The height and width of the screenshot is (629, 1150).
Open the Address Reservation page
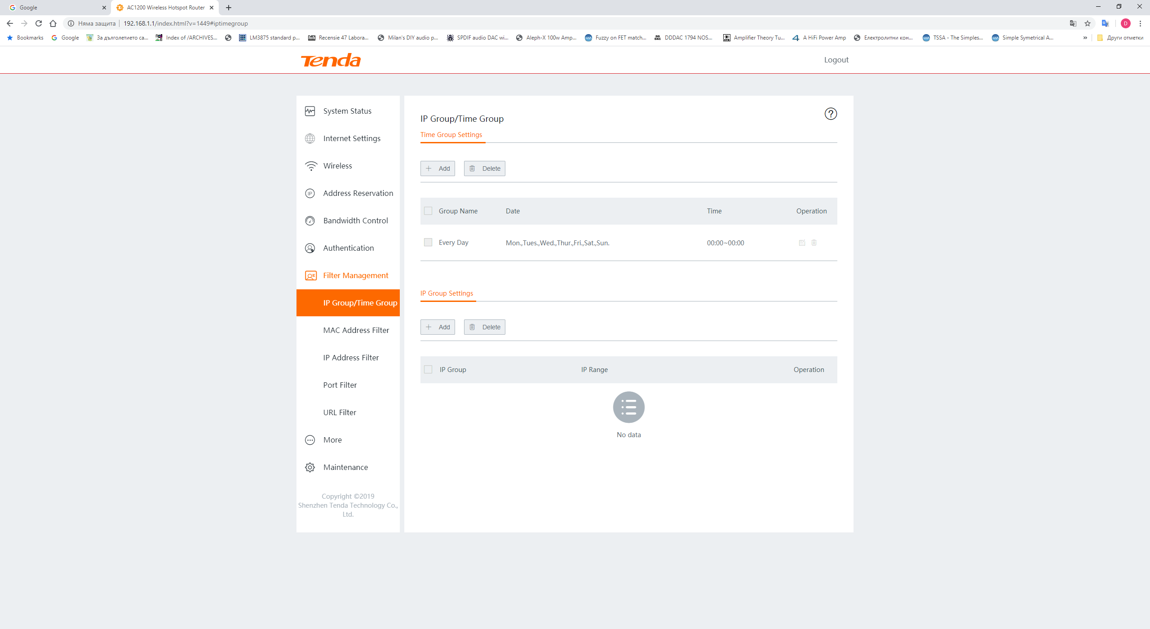click(x=348, y=193)
